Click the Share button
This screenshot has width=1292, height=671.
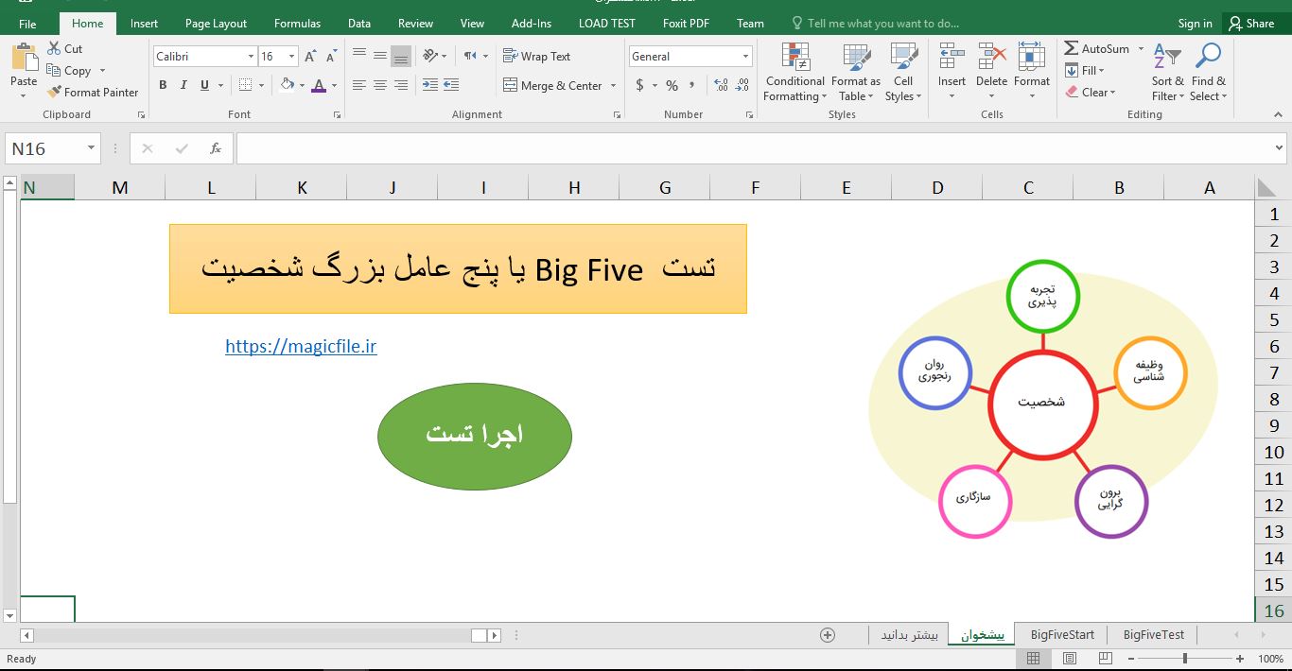pyautogui.click(x=1251, y=24)
